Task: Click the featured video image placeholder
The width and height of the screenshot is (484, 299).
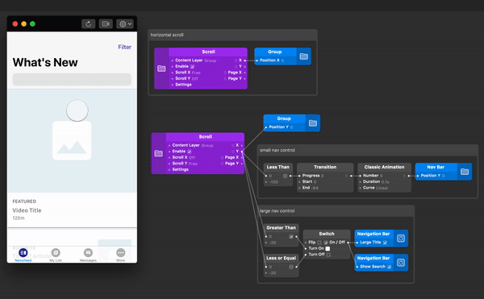Action: (x=72, y=140)
